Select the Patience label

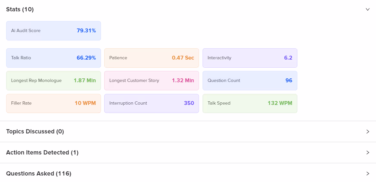(118, 58)
